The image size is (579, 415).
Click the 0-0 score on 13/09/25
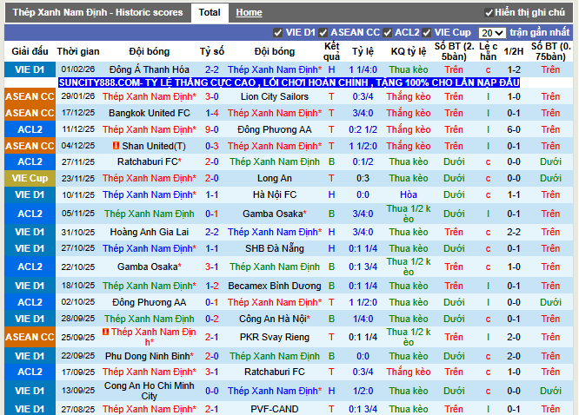pos(211,391)
